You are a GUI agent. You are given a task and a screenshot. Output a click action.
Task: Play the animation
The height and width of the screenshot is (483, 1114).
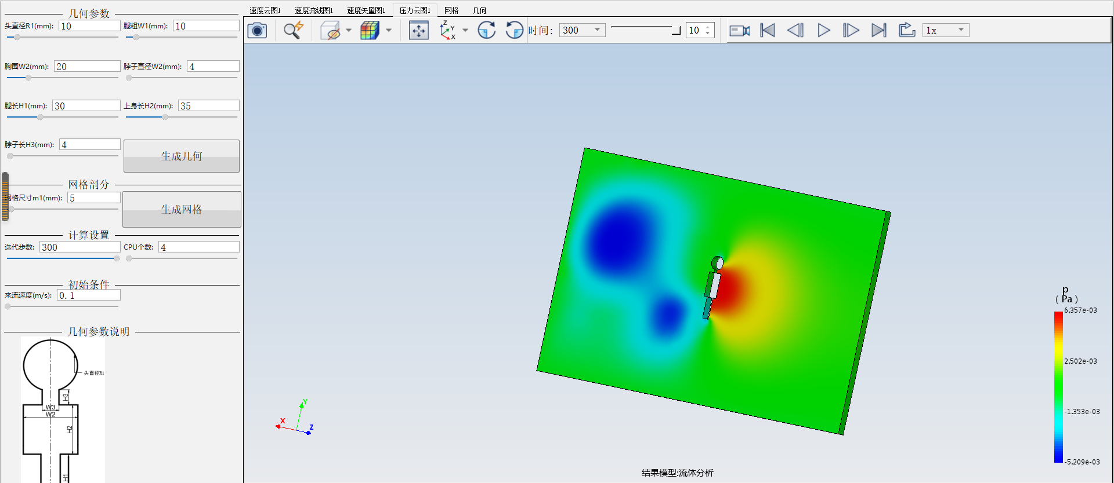[823, 30]
